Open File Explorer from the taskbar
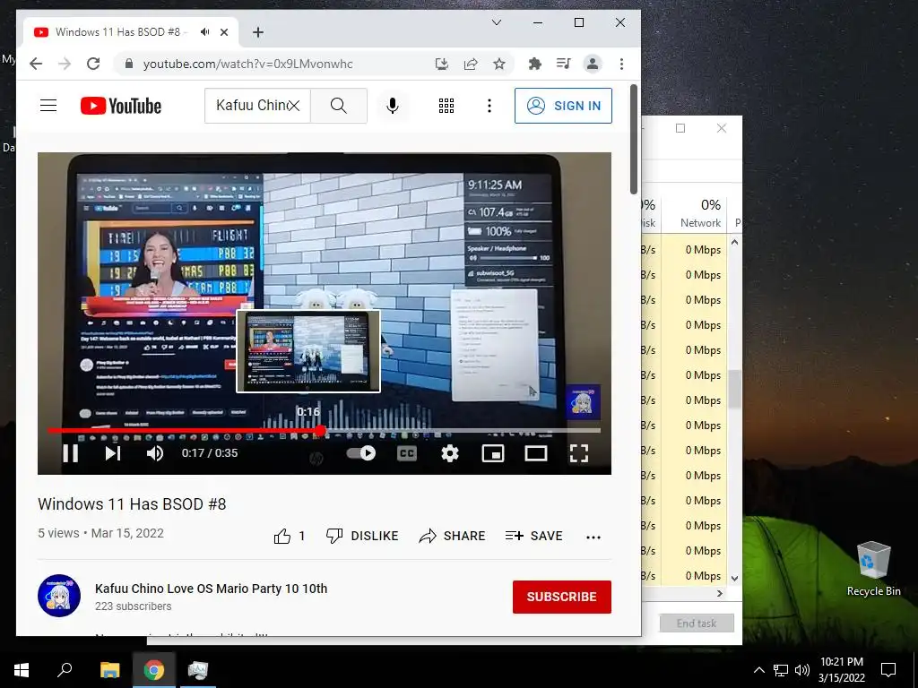This screenshot has height=688, width=918. coord(109,670)
